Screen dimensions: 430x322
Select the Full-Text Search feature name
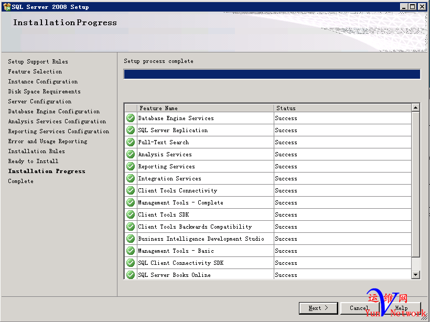[164, 142]
